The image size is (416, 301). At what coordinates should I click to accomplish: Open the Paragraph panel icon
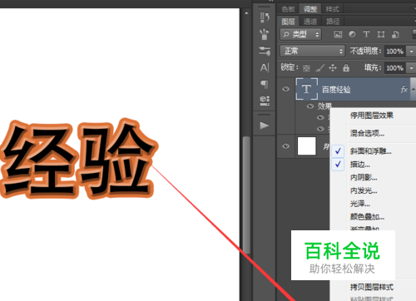pyautogui.click(x=265, y=84)
